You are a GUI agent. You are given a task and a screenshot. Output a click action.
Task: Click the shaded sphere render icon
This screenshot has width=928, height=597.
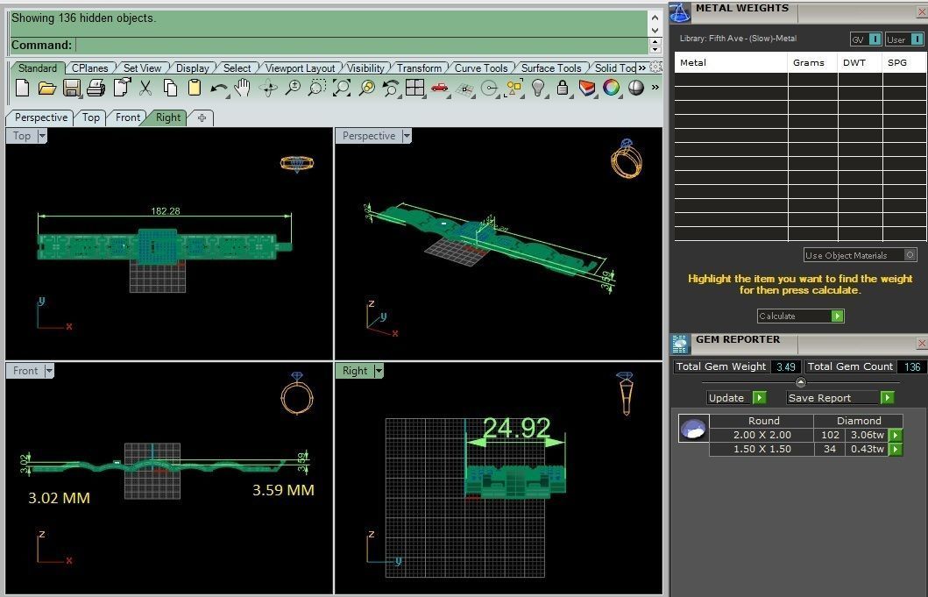click(x=635, y=88)
